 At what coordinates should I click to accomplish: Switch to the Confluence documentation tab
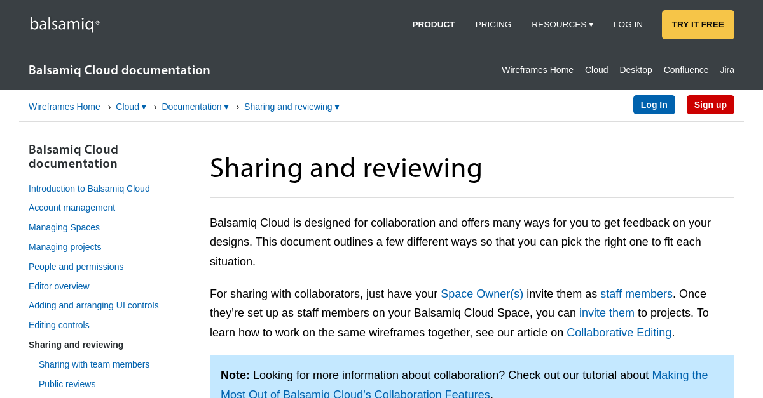[x=685, y=70]
